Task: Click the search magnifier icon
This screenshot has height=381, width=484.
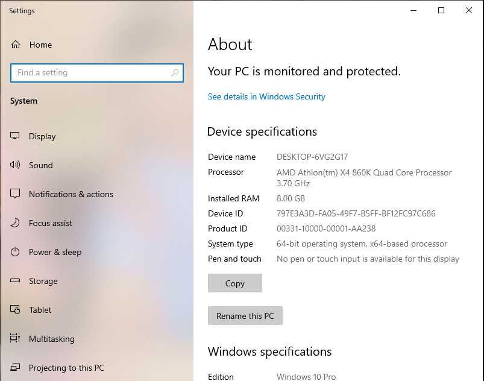Action: click(175, 73)
